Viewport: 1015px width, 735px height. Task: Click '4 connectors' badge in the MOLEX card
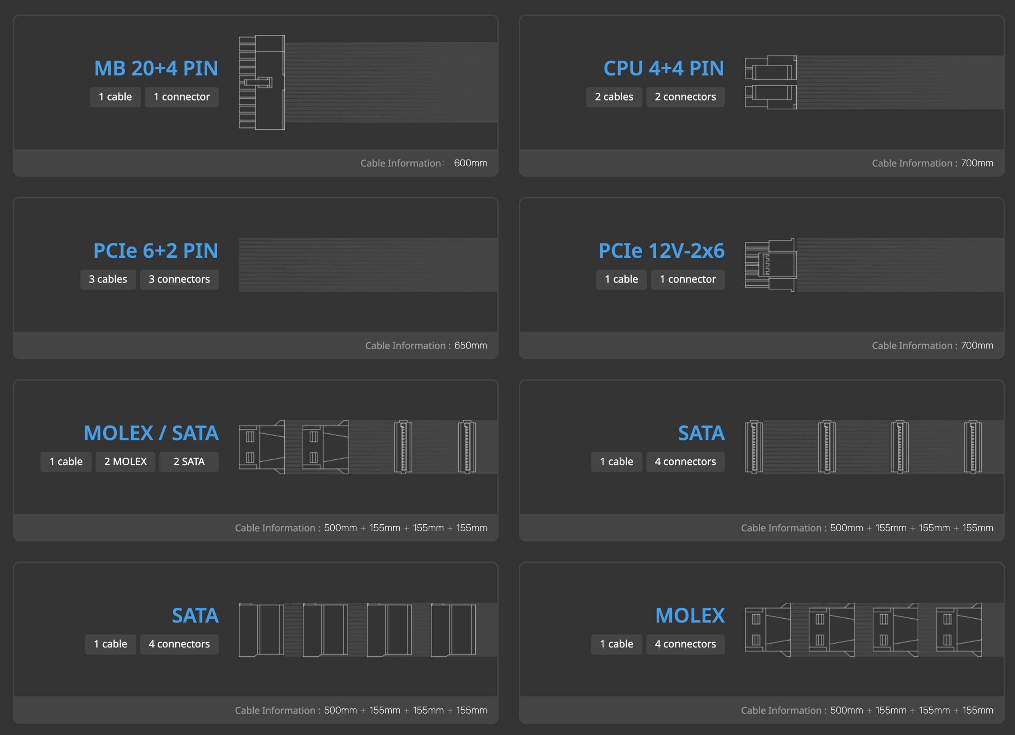685,644
